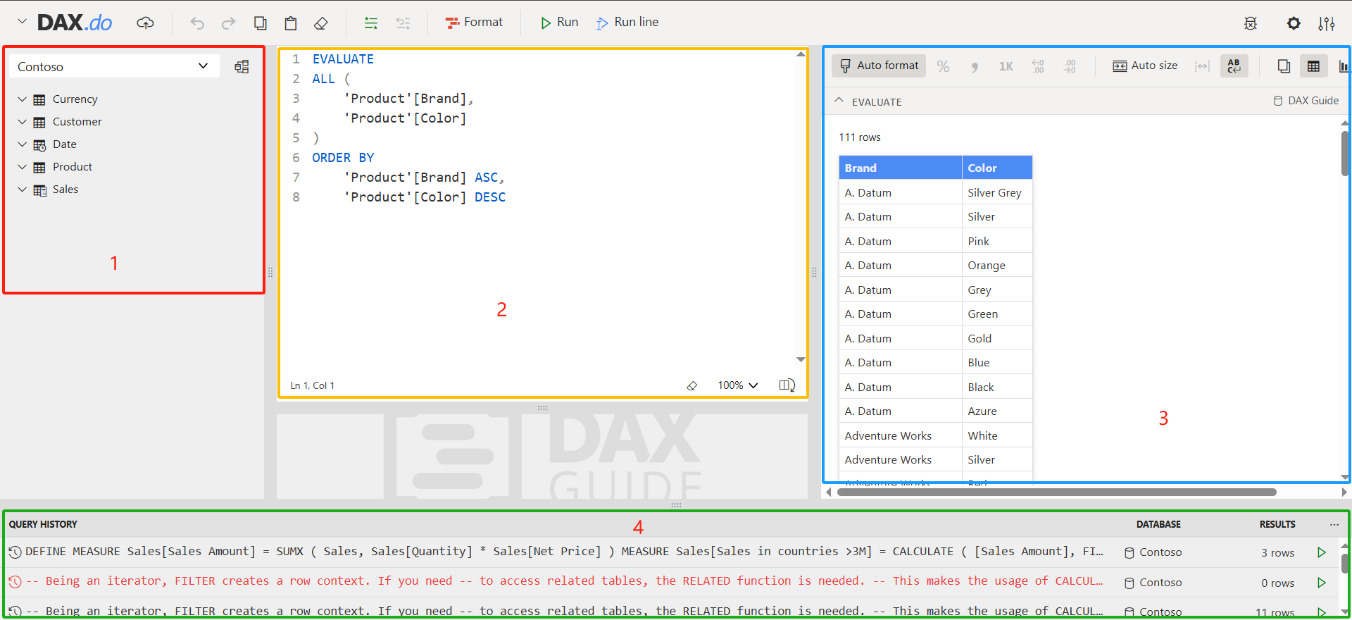Run the history query with 0 rows
The image size is (1352, 620).
[1322, 583]
